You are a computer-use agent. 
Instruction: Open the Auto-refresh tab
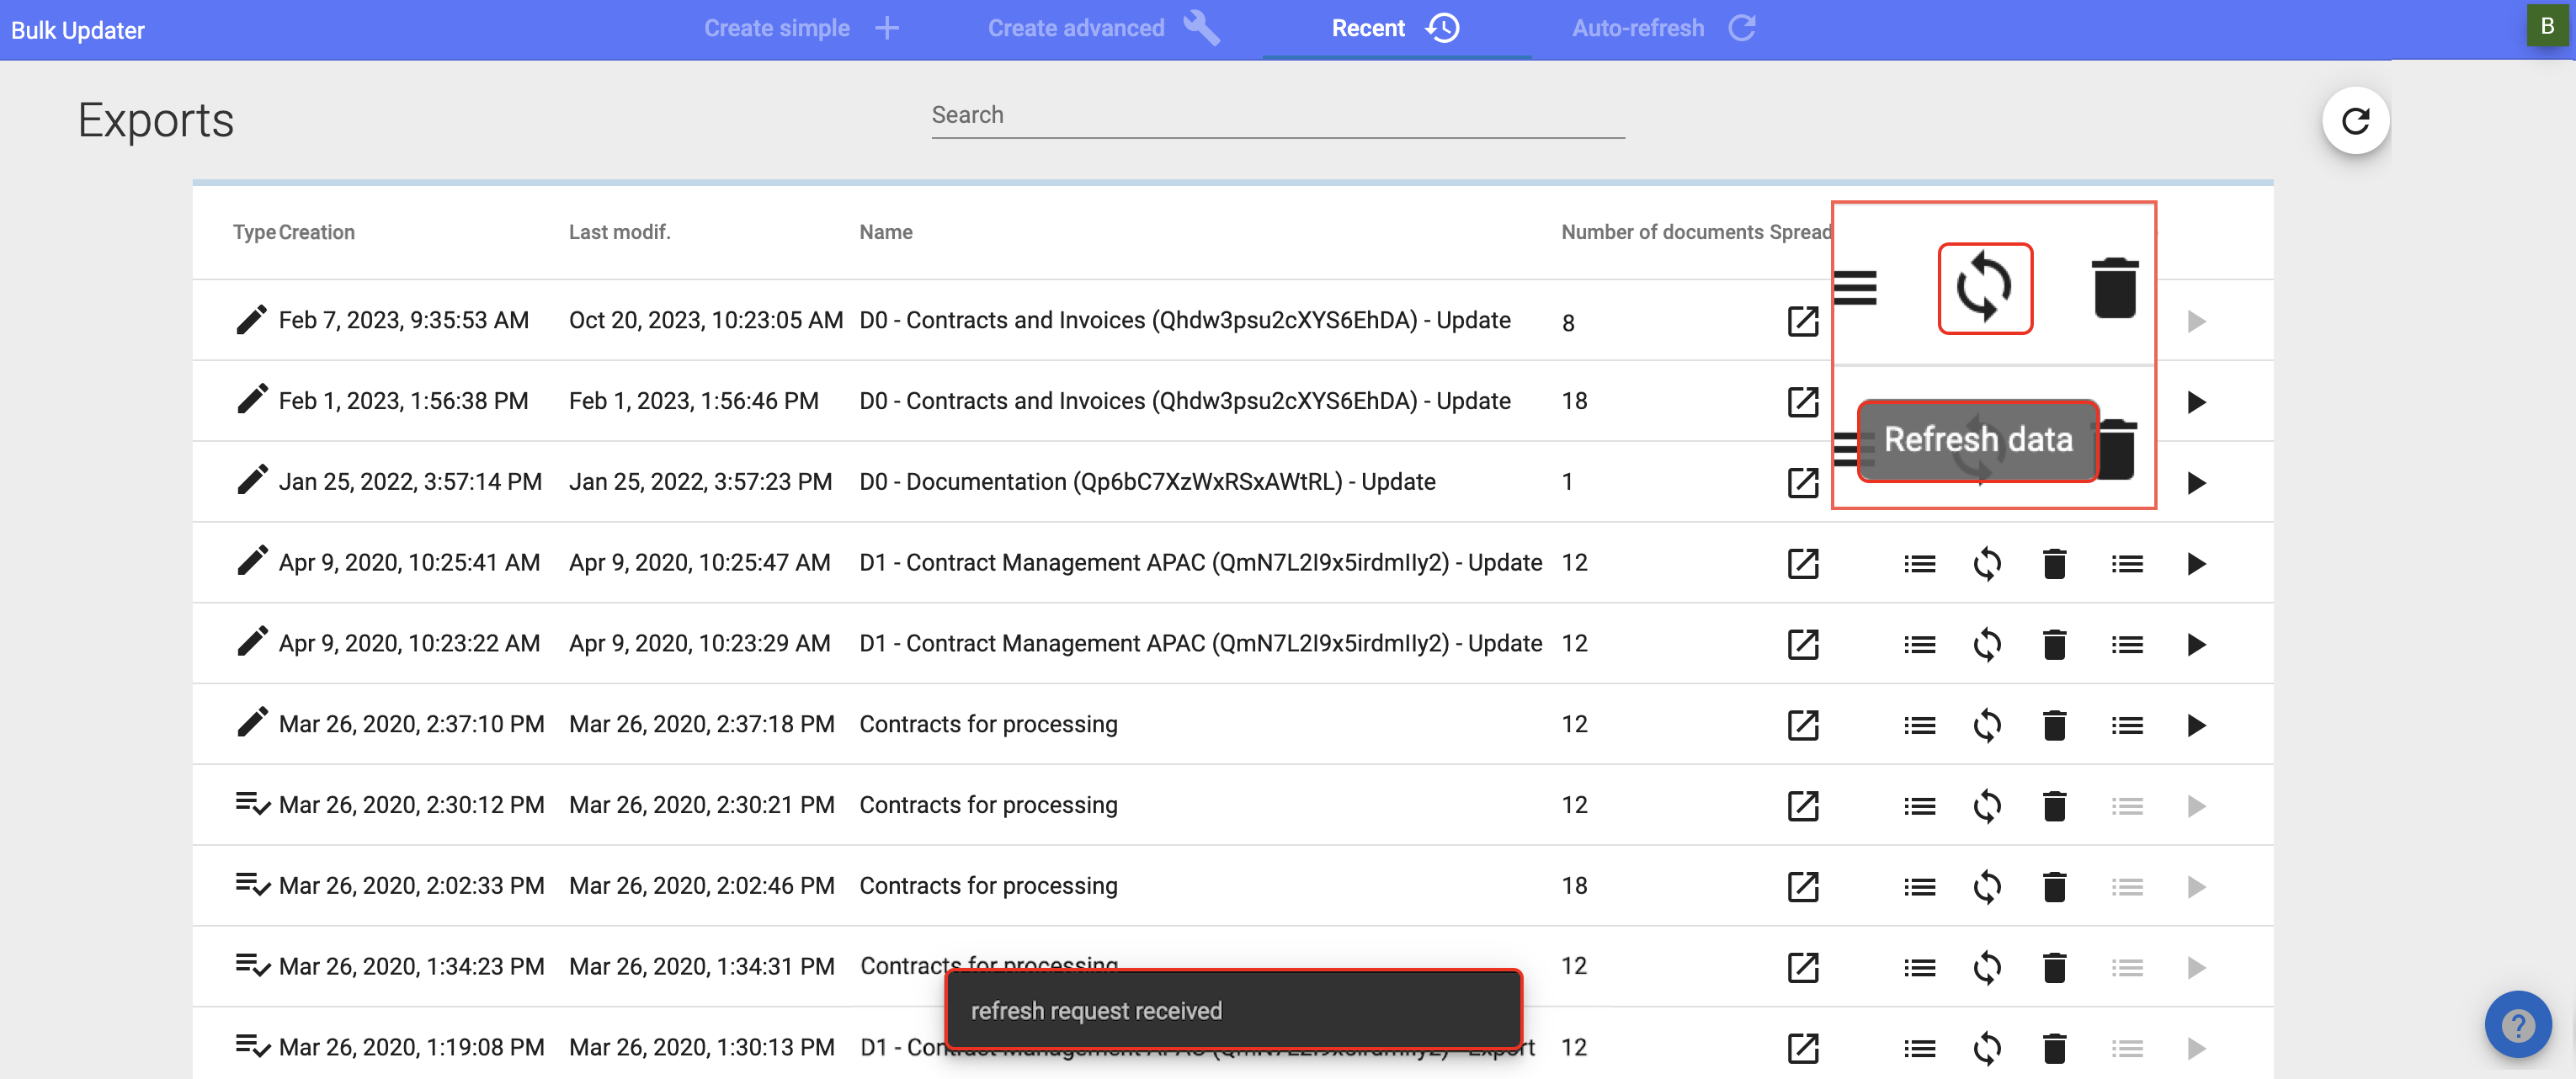point(1663,28)
